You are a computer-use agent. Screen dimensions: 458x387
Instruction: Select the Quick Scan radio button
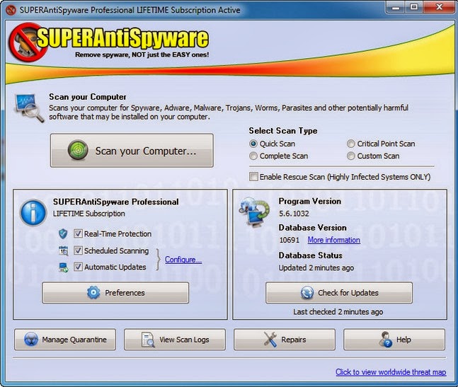tap(253, 144)
